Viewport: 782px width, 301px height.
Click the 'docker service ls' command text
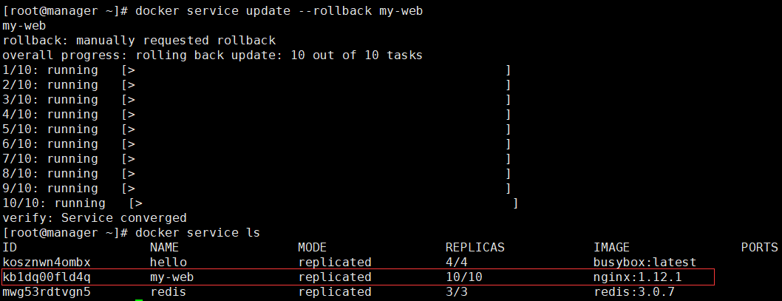[x=197, y=233]
